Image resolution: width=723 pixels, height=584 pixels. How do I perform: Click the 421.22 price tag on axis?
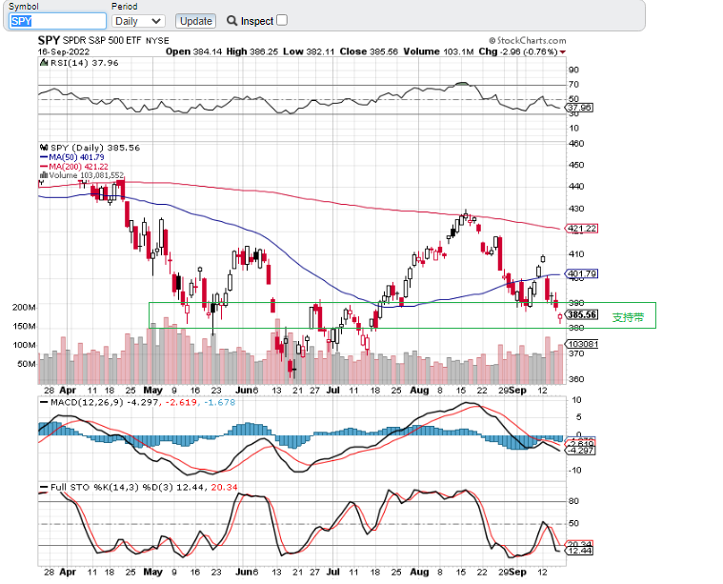point(582,229)
